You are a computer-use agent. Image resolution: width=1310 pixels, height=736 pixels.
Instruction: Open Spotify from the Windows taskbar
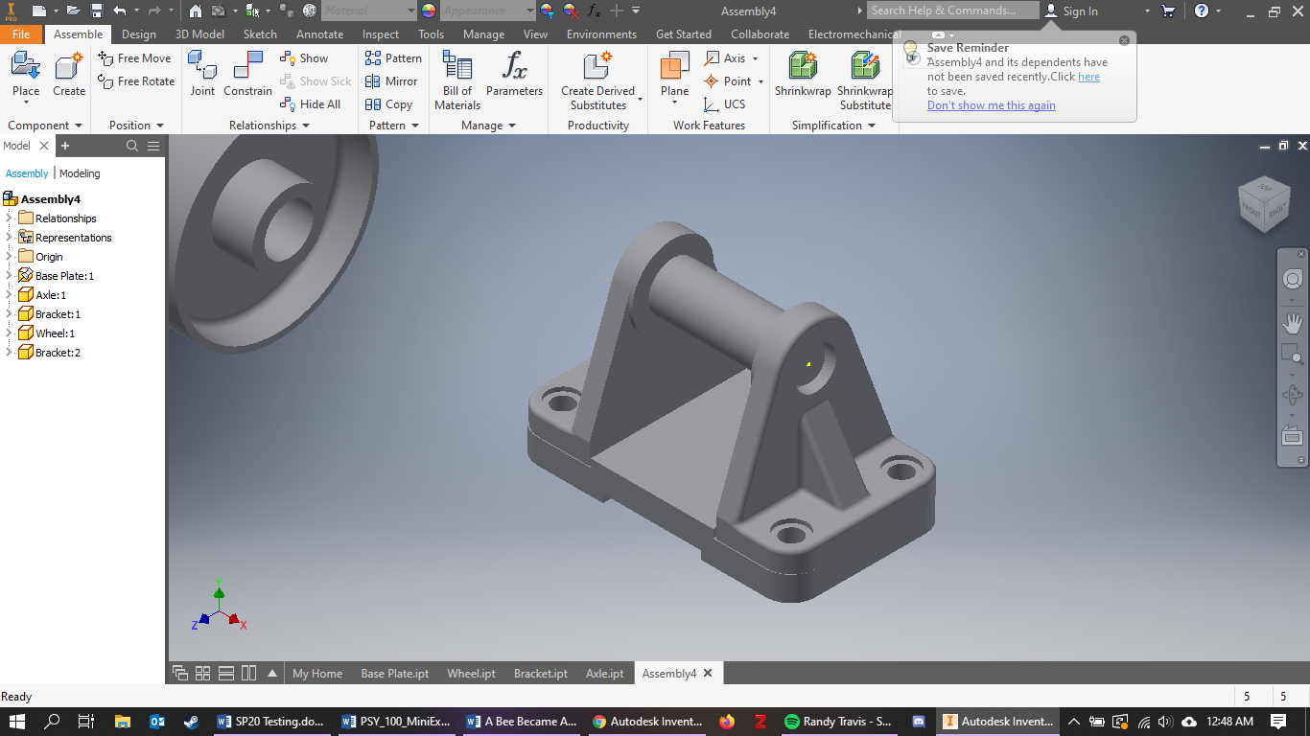point(839,722)
